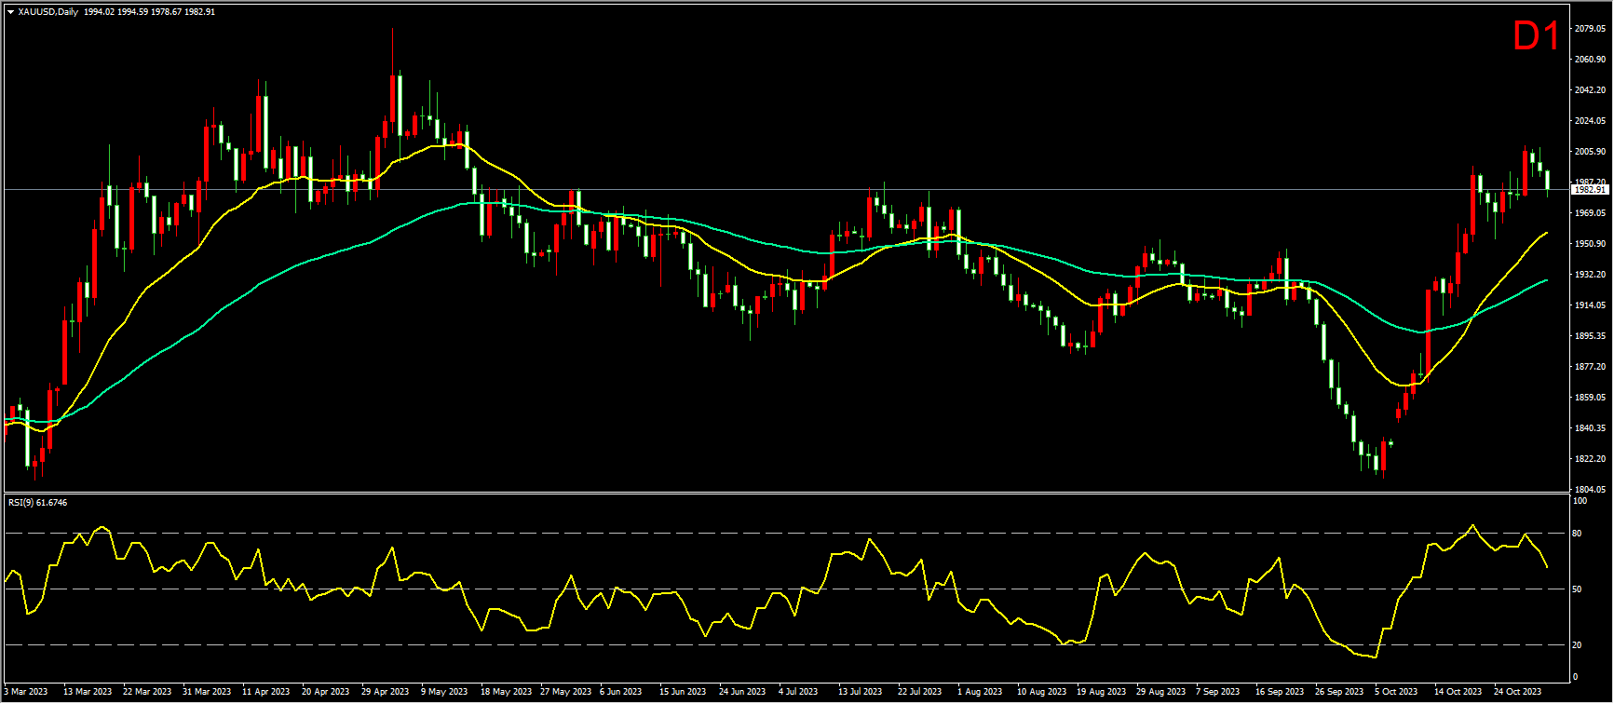This screenshot has width=1614, height=704.
Task: Click the 29 Apr 2023 date label
Action: click(x=385, y=692)
